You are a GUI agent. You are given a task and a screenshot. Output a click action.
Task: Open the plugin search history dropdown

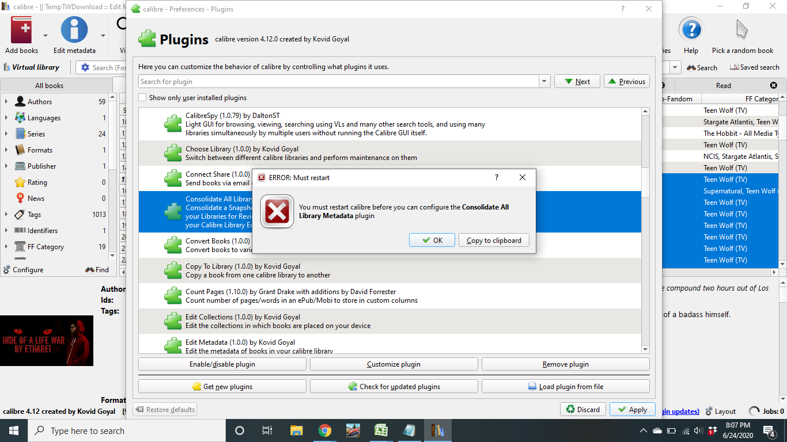(x=544, y=82)
